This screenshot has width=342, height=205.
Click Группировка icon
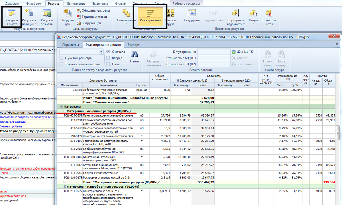[x=213, y=16]
